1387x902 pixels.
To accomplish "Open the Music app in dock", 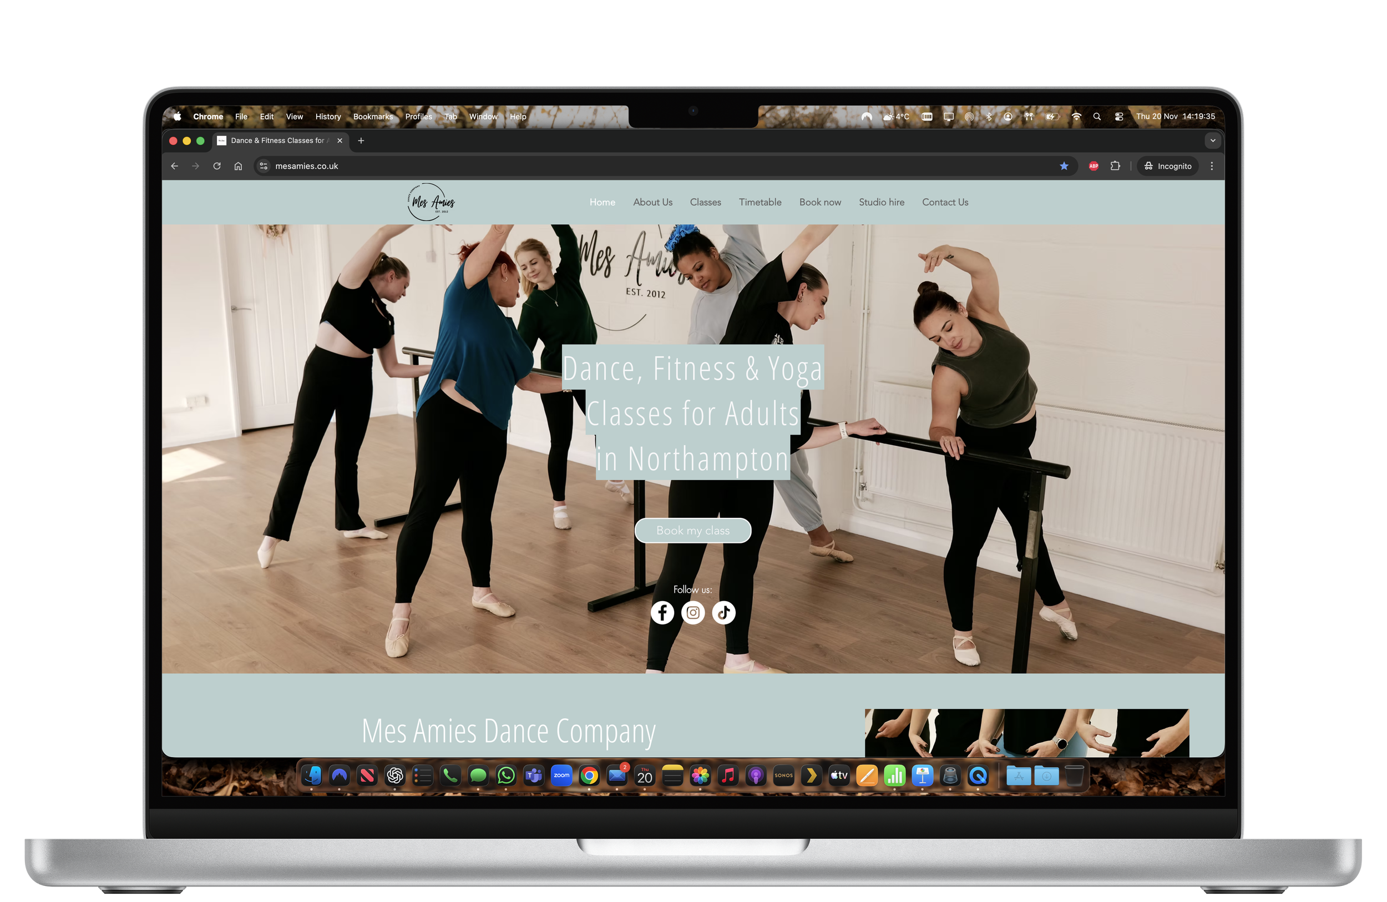I will pyautogui.click(x=728, y=775).
